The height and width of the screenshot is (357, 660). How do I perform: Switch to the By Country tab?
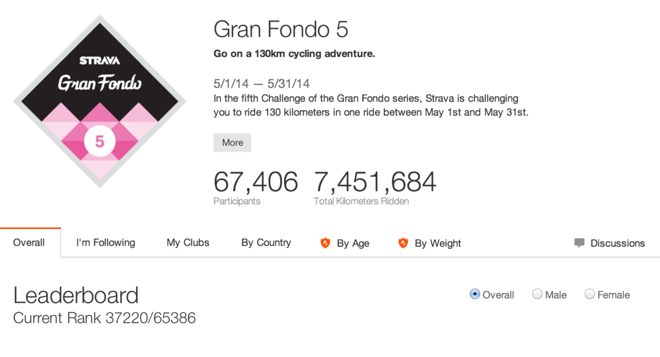tap(266, 242)
